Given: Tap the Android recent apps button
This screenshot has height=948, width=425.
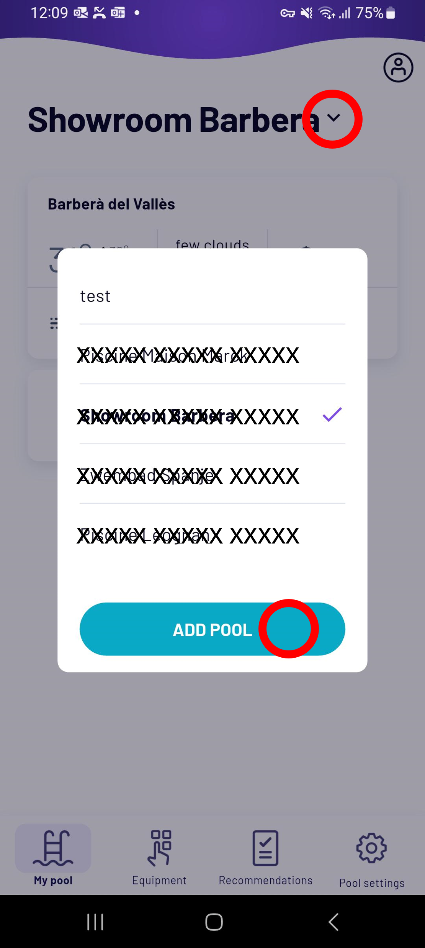Looking at the screenshot, I should click(95, 922).
